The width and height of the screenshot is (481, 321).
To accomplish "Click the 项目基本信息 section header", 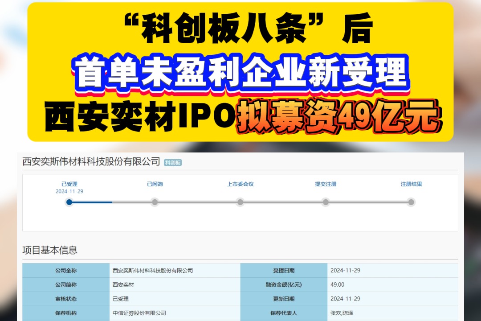I will (50, 251).
